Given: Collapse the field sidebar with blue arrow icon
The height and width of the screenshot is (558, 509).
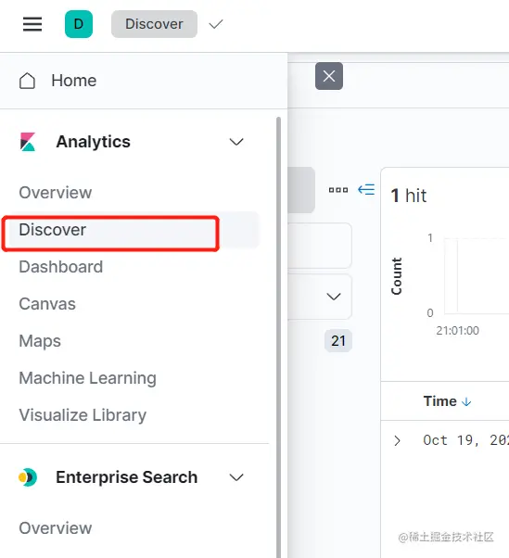Looking at the screenshot, I should click(x=366, y=189).
